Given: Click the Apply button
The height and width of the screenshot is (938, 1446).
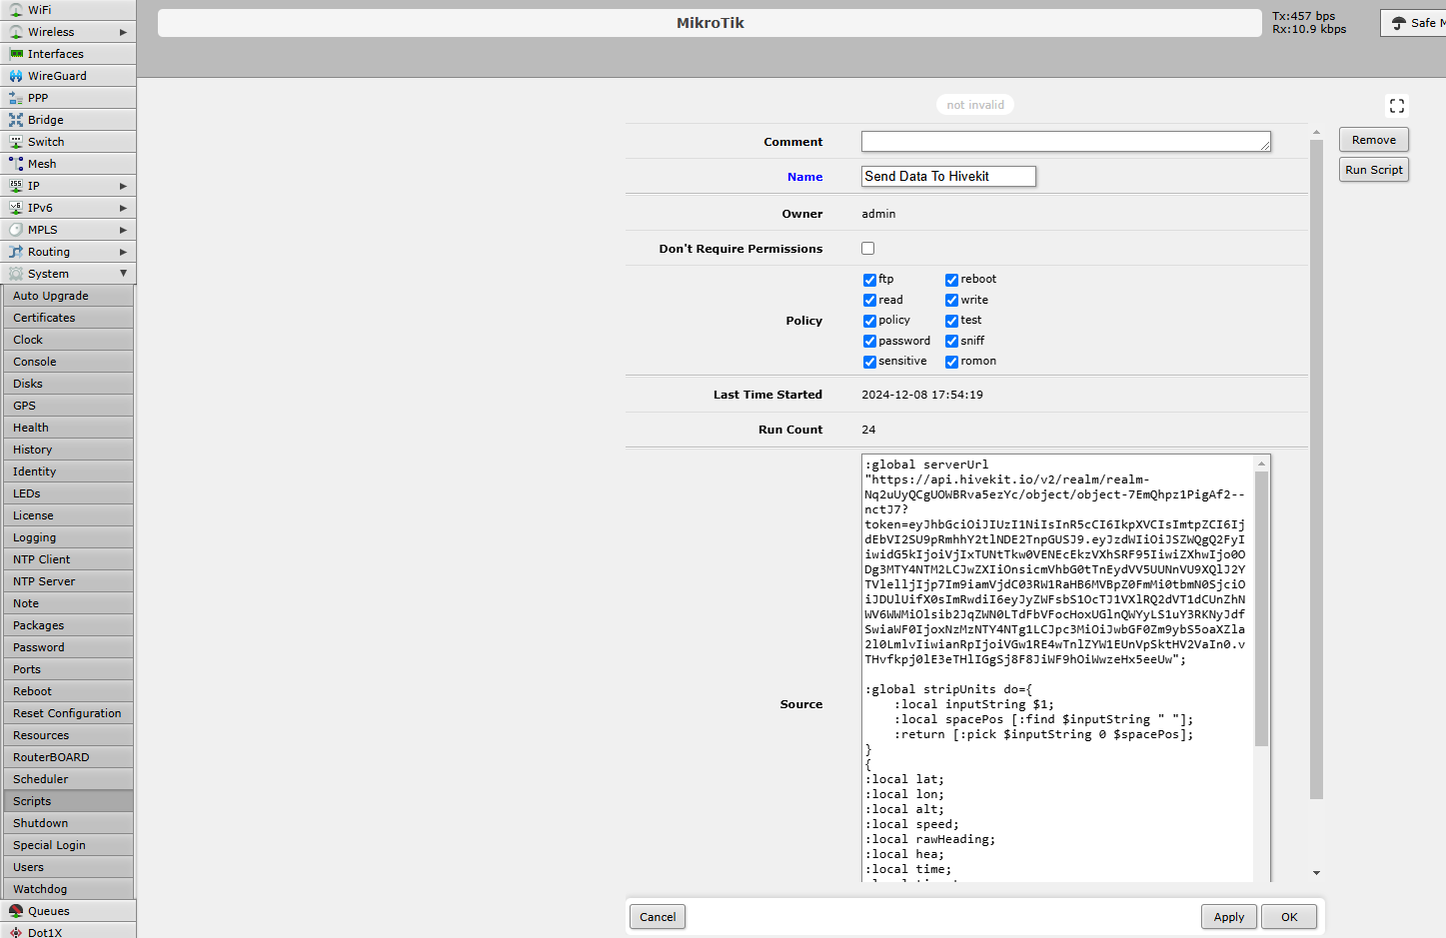Looking at the screenshot, I should click(1229, 917).
